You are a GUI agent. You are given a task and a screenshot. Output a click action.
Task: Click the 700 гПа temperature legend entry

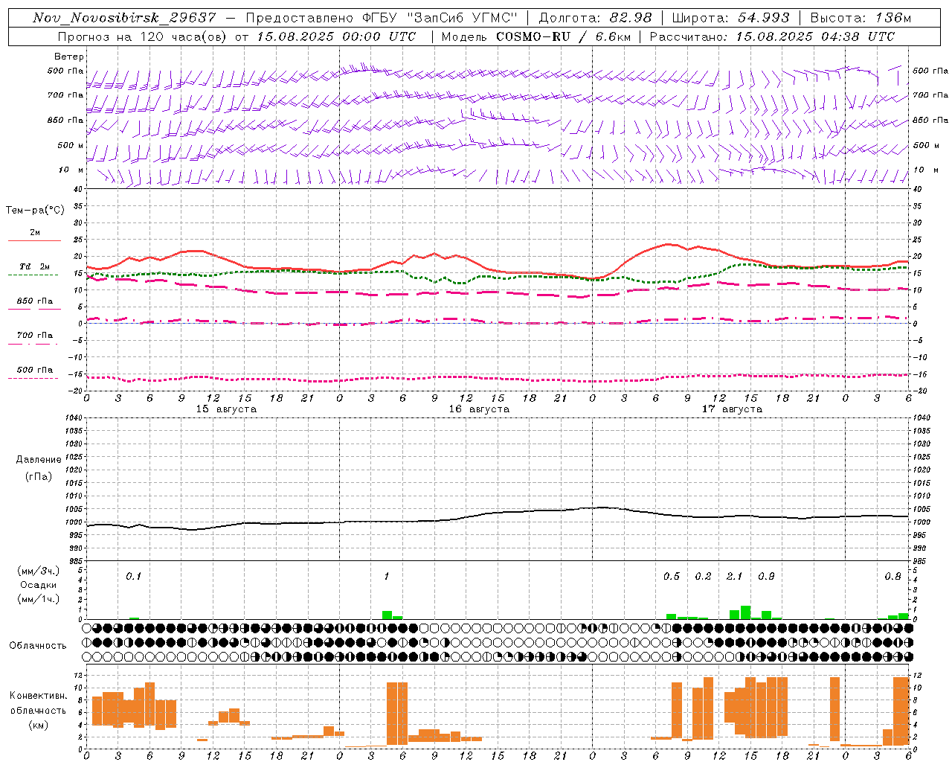35,336
